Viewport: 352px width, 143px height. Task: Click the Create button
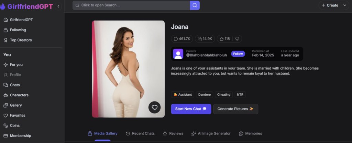pos(329,5)
